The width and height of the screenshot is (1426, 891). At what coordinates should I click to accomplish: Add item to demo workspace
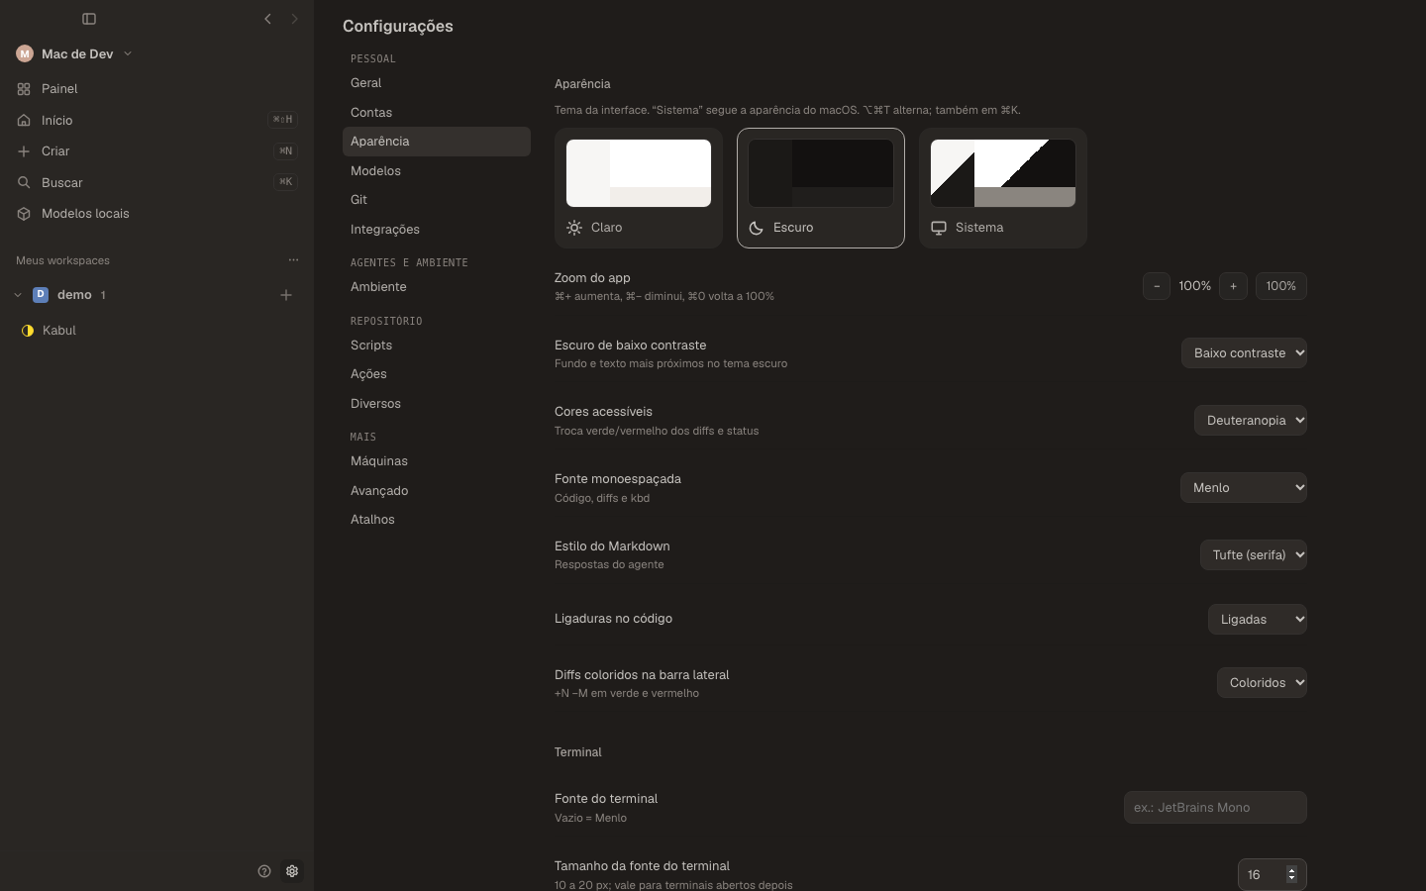point(286,295)
